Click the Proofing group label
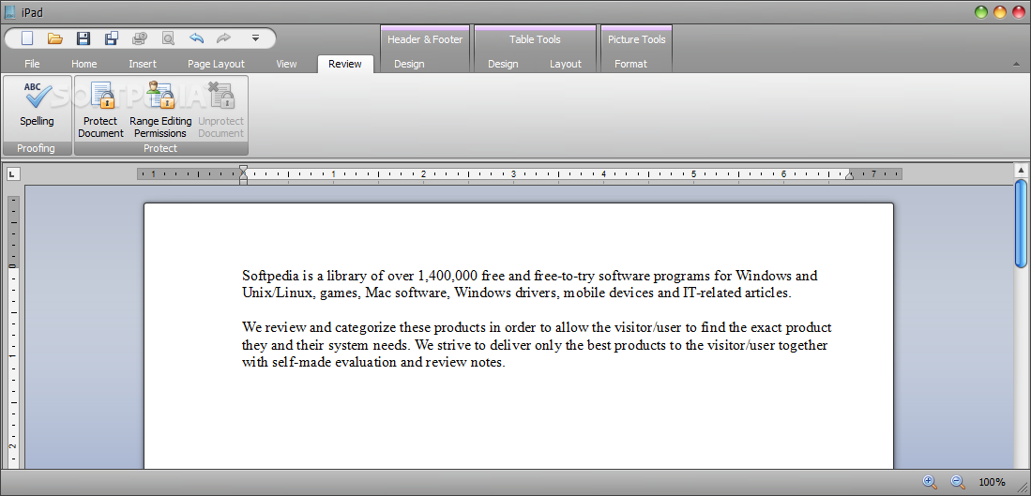 tap(37, 148)
